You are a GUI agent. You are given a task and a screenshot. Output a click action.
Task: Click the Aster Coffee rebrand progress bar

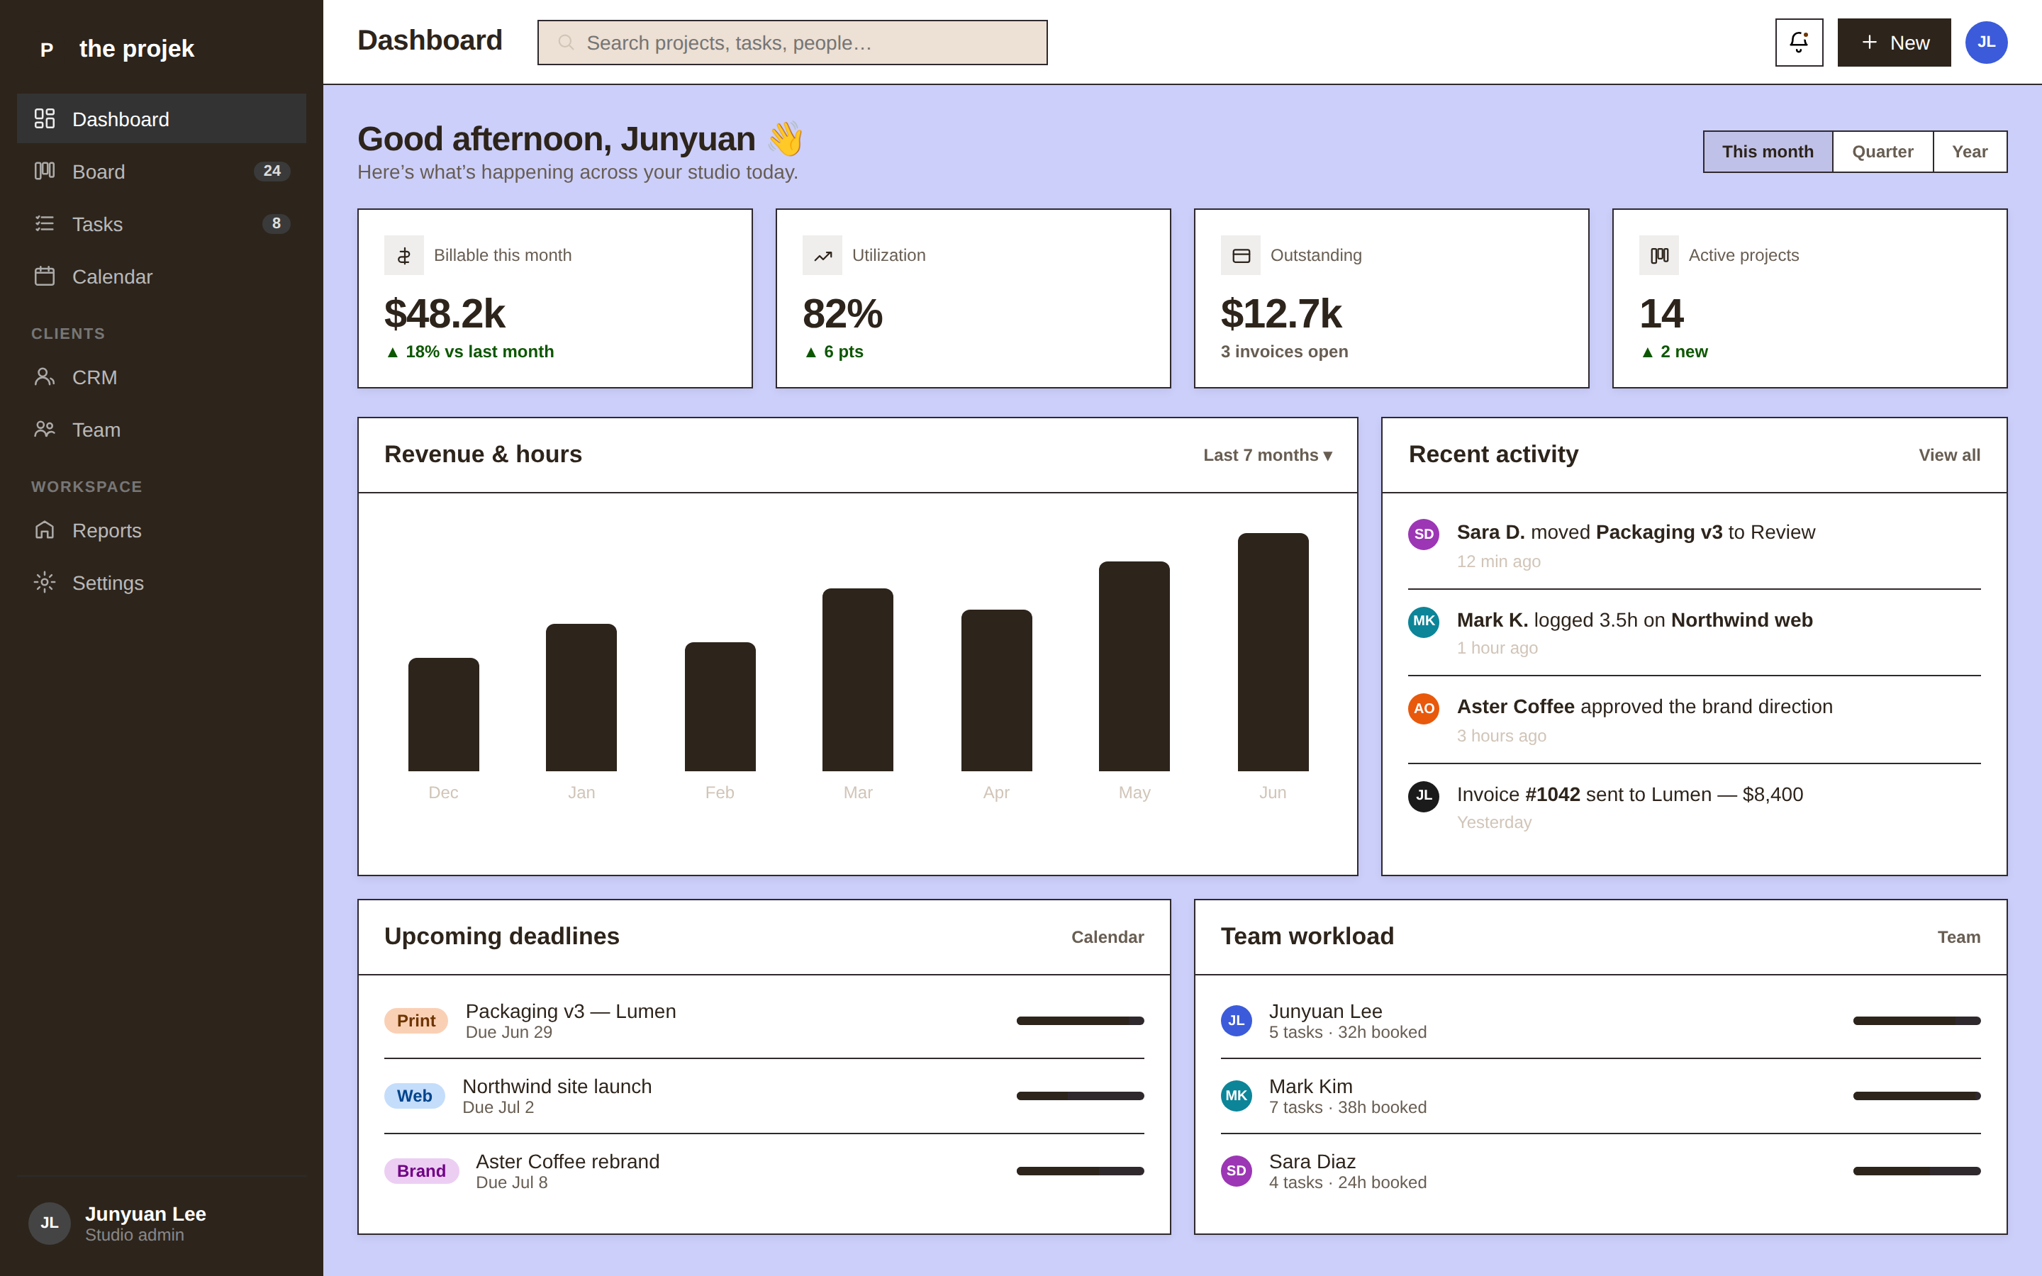click(1080, 1171)
